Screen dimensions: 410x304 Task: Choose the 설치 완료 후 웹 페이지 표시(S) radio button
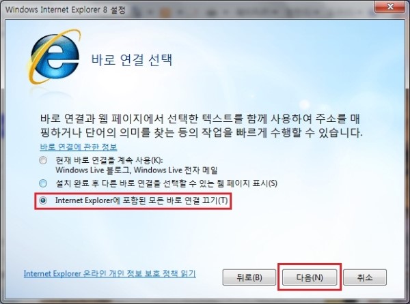[43, 183]
